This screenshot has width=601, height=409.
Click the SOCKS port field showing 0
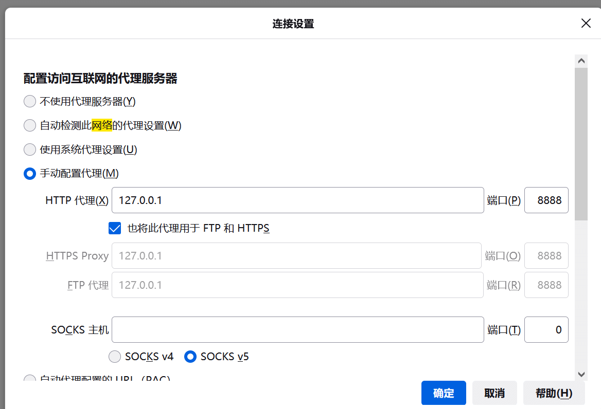546,329
